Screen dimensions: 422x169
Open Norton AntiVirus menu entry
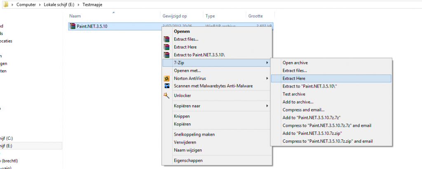tap(217, 79)
